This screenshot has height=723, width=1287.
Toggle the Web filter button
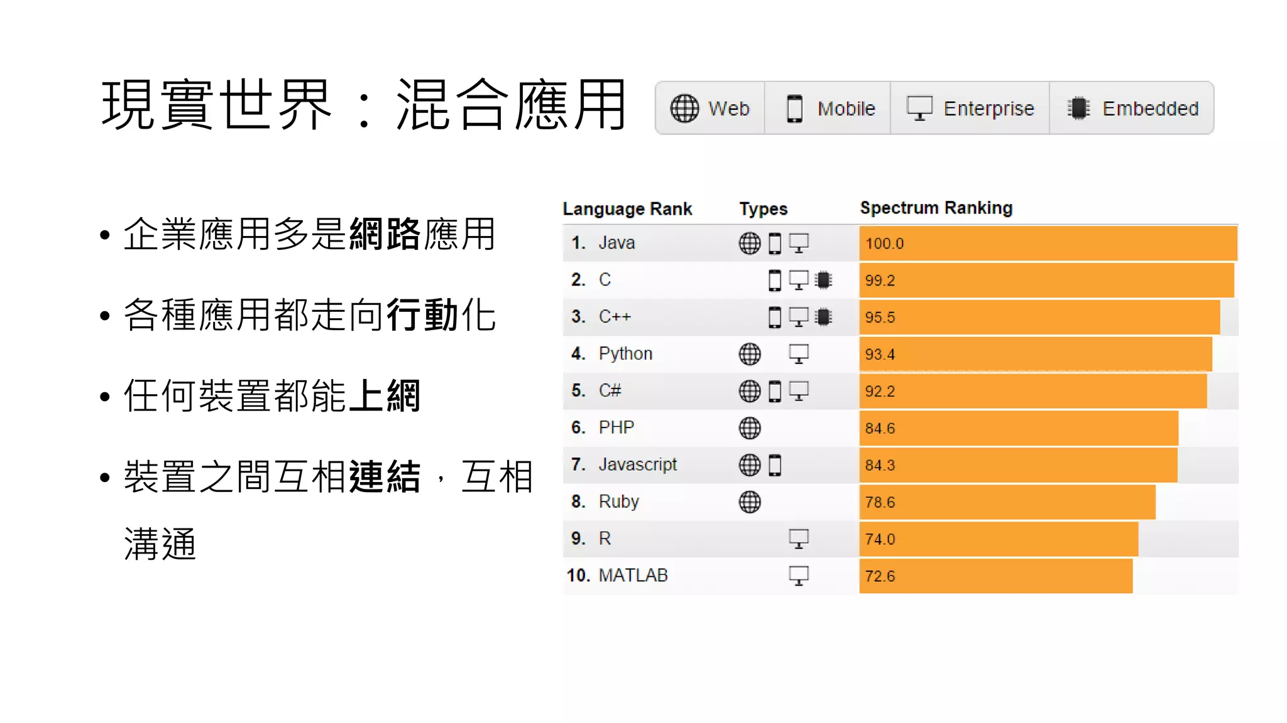coord(710,108)
